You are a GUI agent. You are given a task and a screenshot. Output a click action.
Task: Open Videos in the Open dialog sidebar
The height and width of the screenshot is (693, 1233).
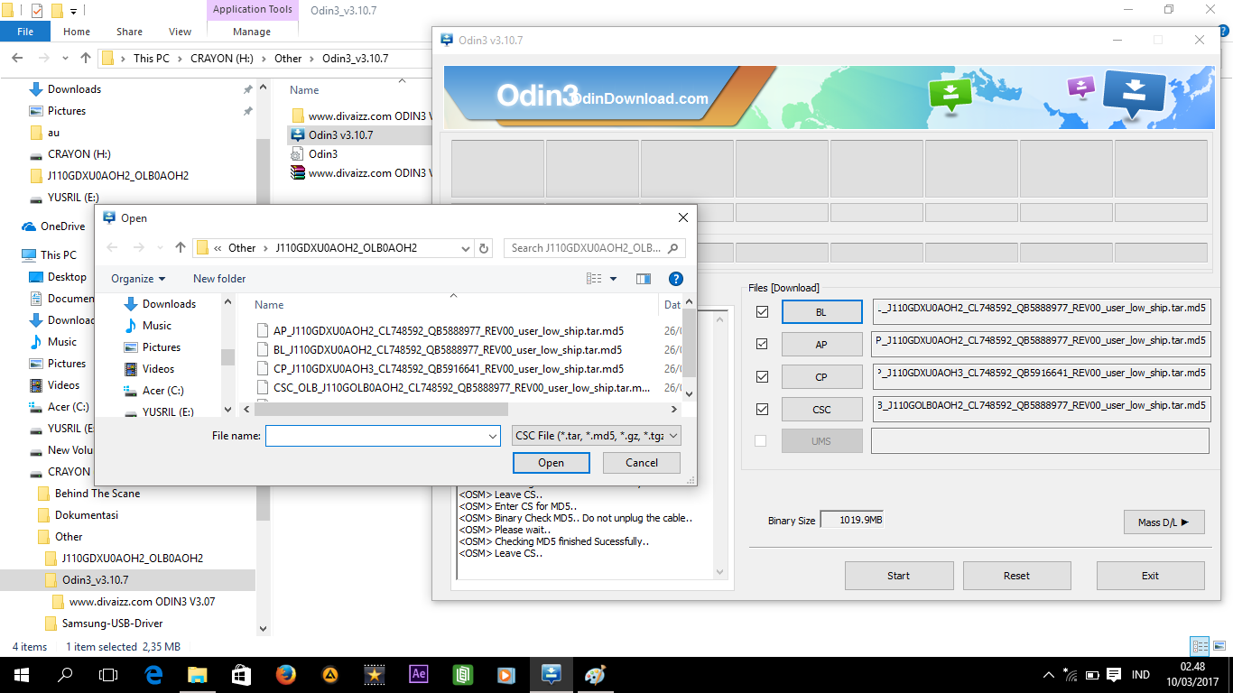coord(158,369)
